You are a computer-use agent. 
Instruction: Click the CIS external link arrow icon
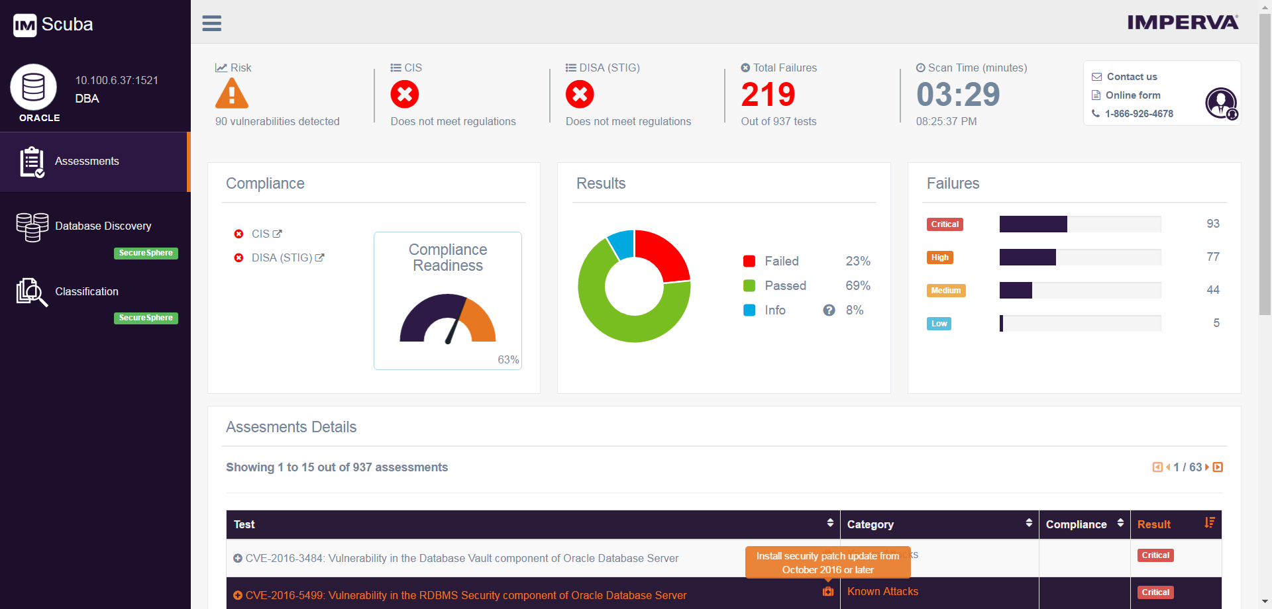pyautogui.click(x=278, y=234)
